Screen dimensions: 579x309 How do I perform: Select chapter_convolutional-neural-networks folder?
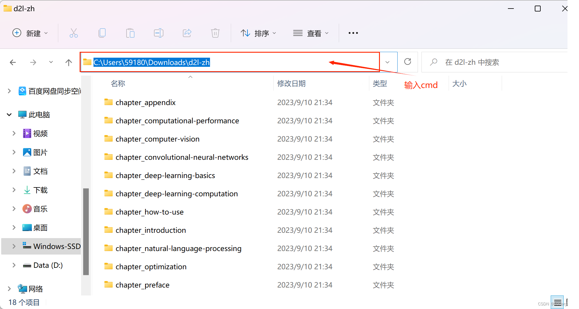[182, 157]
